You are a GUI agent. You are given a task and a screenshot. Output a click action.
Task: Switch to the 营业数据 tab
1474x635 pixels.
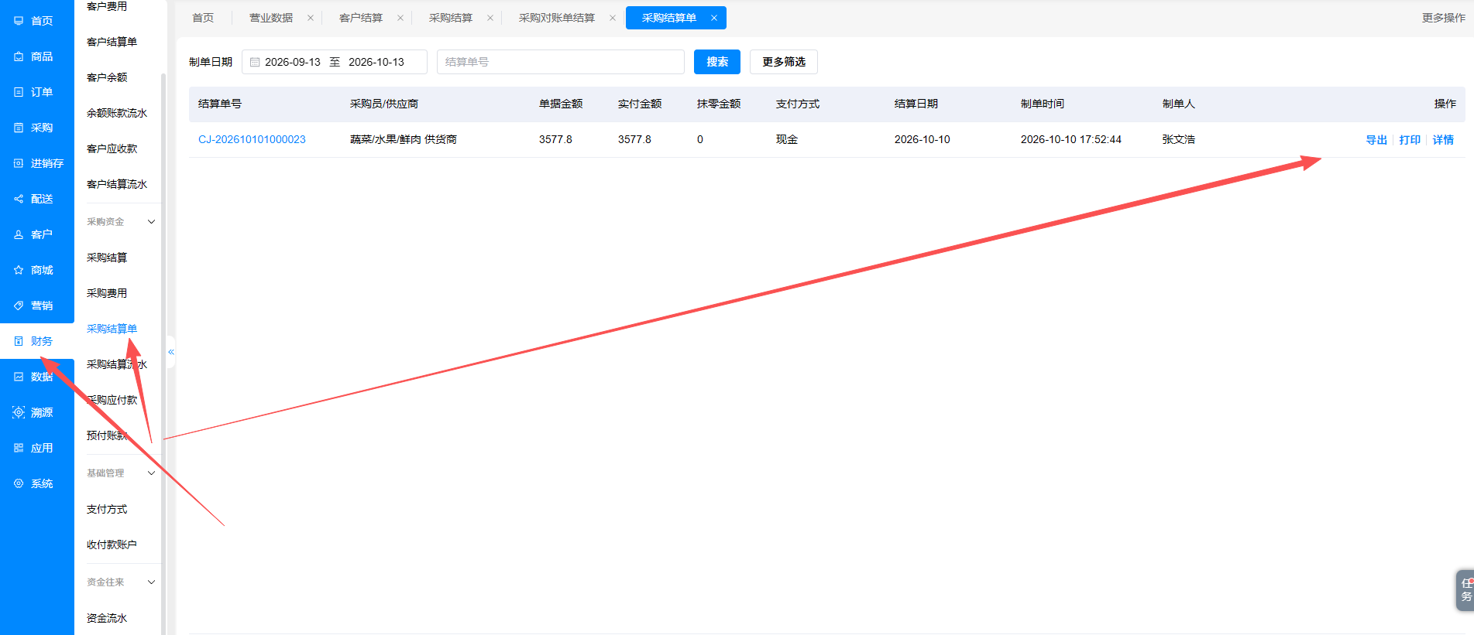[x=271, y=18]
